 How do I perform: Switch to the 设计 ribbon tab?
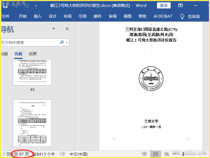coord(53,16)
